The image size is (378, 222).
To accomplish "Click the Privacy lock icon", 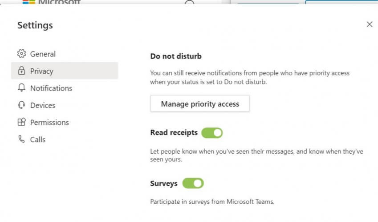I will (21, 71).
